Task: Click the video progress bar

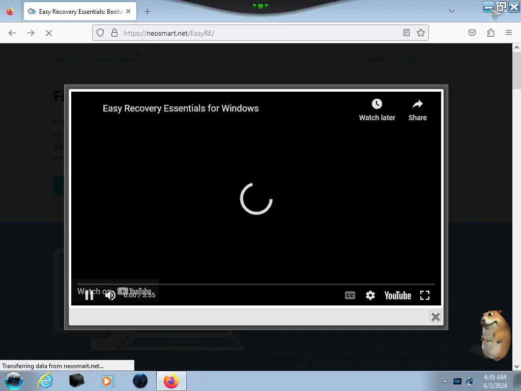Action: (x=256, y=284)
